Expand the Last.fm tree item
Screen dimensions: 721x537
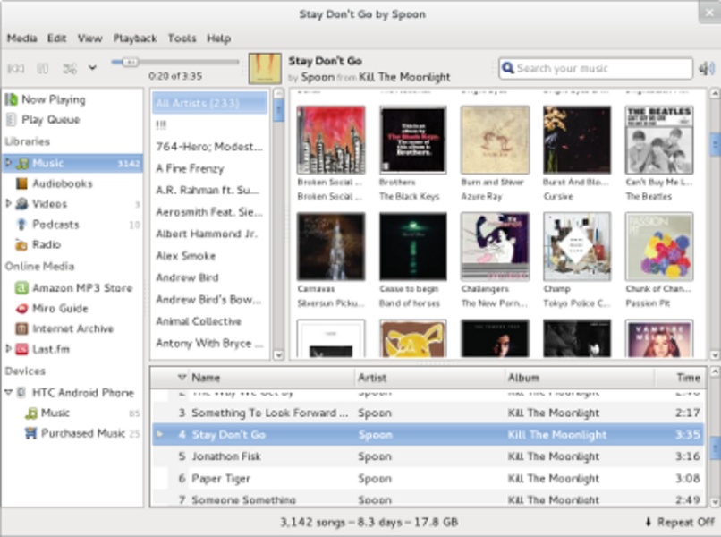tap(9, 349)
